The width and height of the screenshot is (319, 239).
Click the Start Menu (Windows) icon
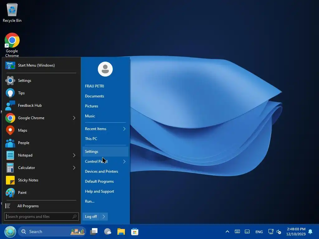pyautogui.click(x=10, y=65)
